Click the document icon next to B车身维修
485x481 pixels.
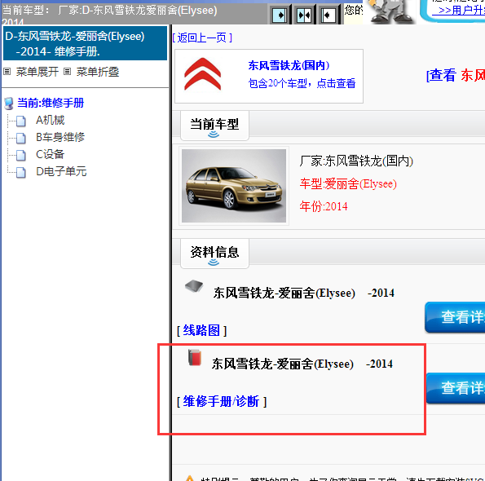(x=20, y=138)
